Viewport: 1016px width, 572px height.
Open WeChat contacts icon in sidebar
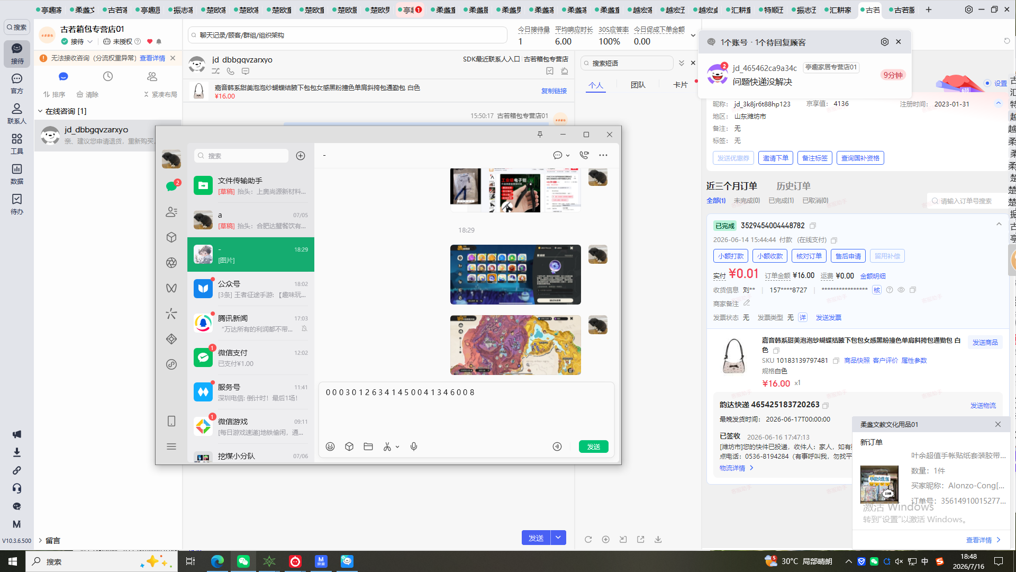pos(171,212)
